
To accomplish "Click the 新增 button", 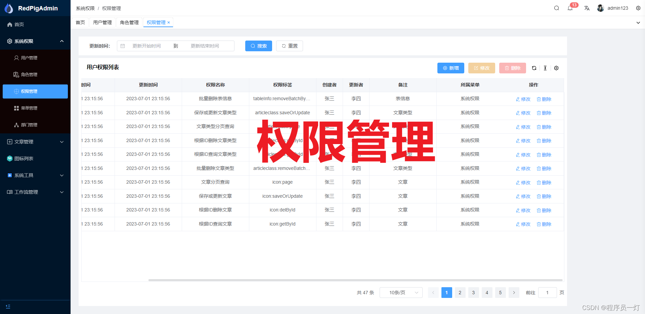I will pos(451,68).
